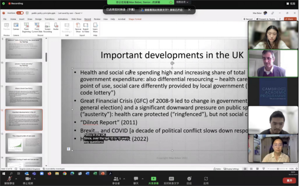The image size is (299, 186).
Task: Select the highlighted Important developments slide thumbnail
Action: [24, 120]
